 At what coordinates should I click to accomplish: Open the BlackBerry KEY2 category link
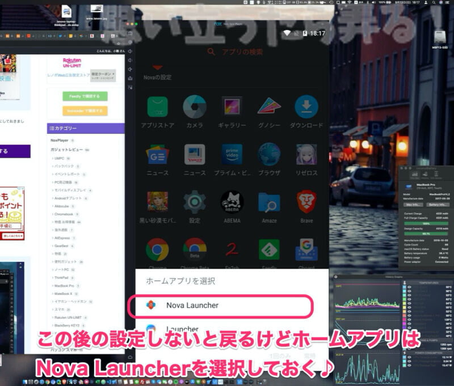(x=66, y=325)
